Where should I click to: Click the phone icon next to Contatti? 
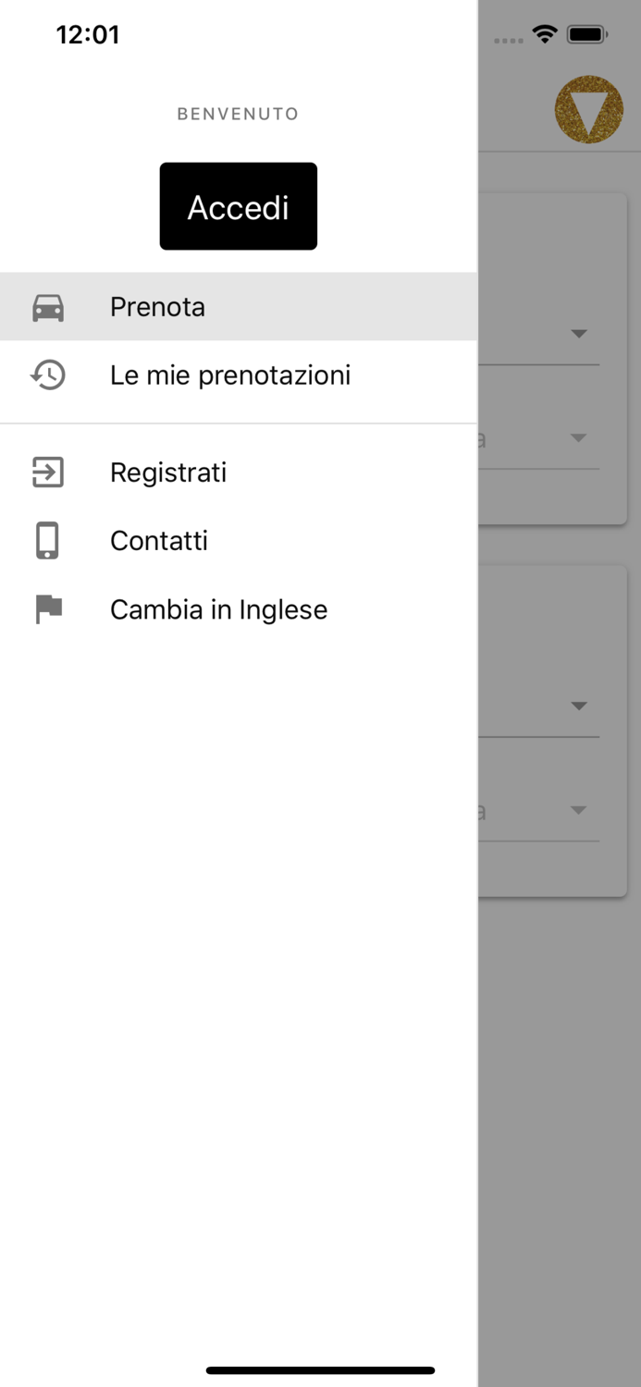click(x=48, y=540)
